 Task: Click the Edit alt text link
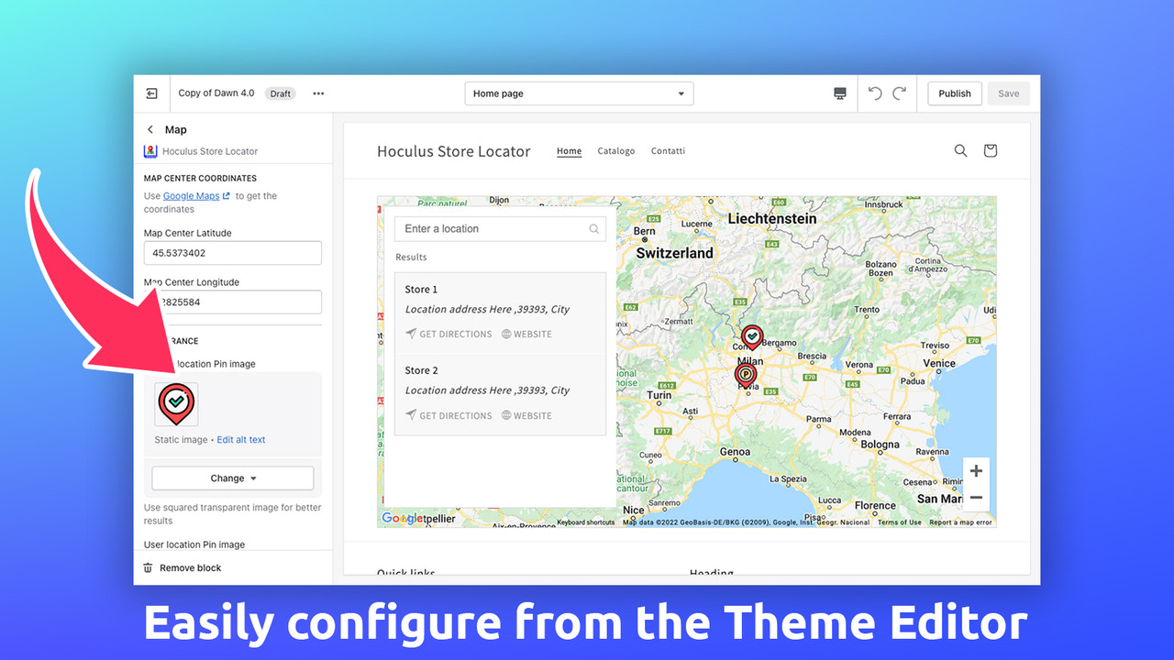point(241,439)
